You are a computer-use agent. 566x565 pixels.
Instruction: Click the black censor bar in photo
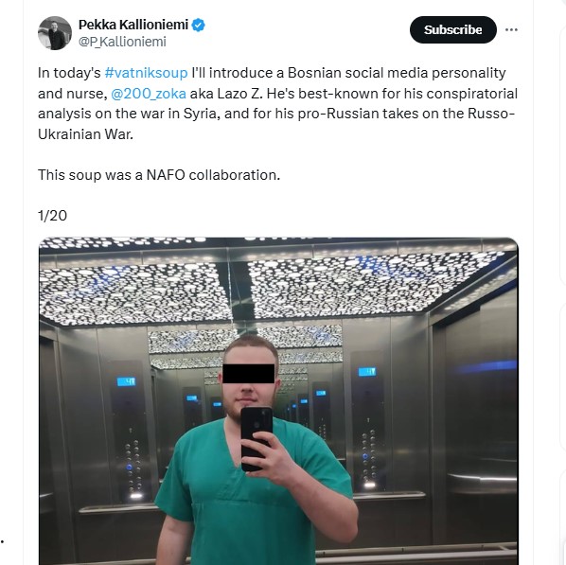click(x=249, y=374)
